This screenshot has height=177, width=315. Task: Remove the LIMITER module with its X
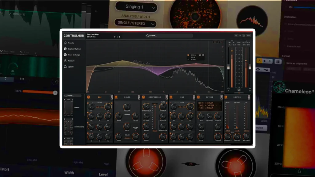coord(249,96)
